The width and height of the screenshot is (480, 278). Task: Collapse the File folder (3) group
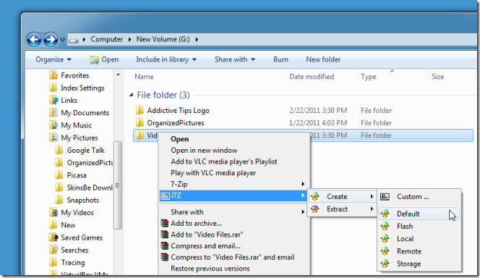click(131, 95)
